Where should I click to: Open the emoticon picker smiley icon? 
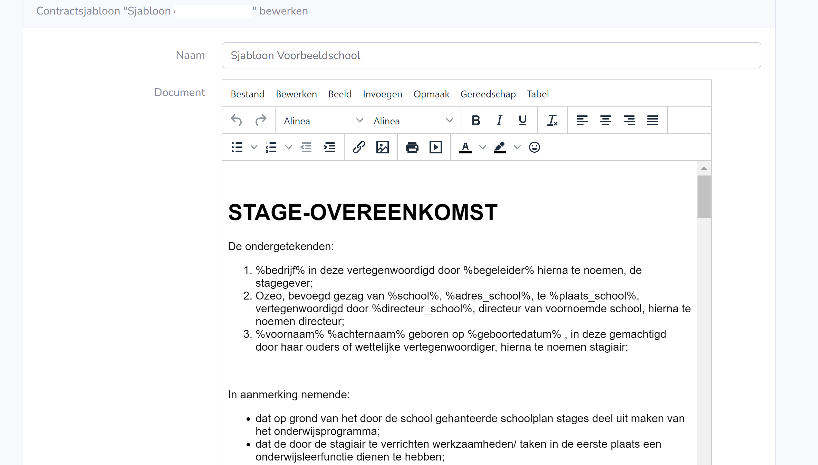[534, 148]
